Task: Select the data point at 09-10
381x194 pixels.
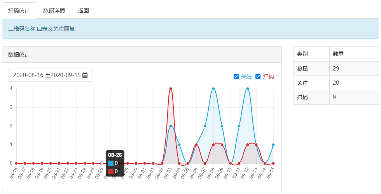Action: (231, 163)
